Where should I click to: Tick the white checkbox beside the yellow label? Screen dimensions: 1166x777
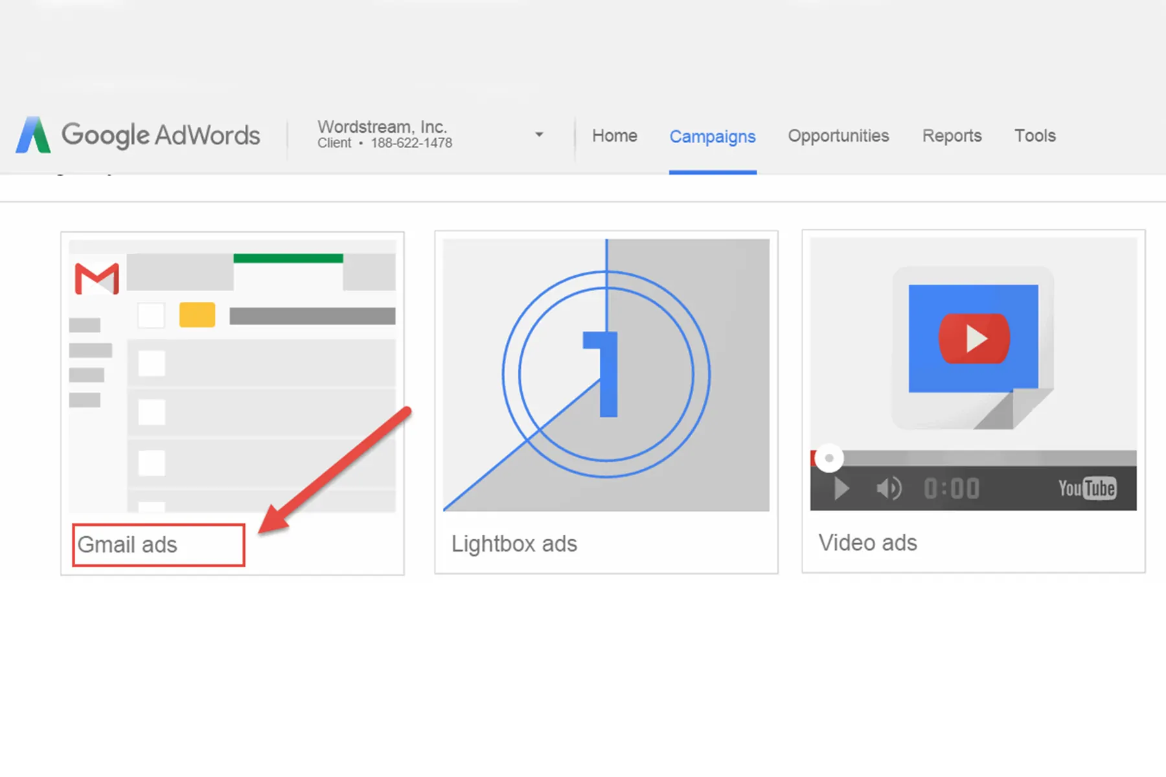point(152,315)
